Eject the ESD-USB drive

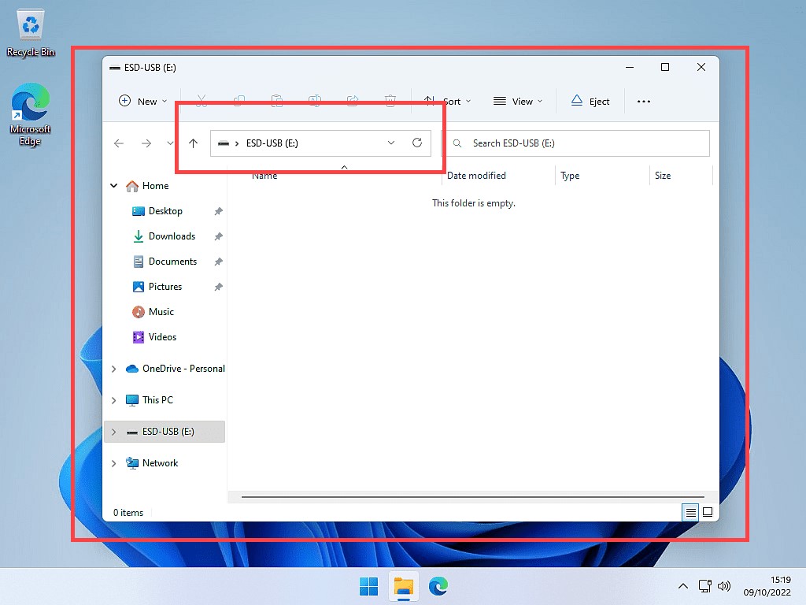(590, 102)
